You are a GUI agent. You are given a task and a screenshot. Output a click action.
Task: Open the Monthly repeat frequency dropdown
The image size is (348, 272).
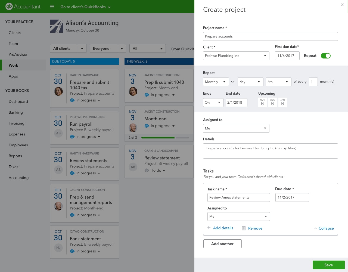216,82
